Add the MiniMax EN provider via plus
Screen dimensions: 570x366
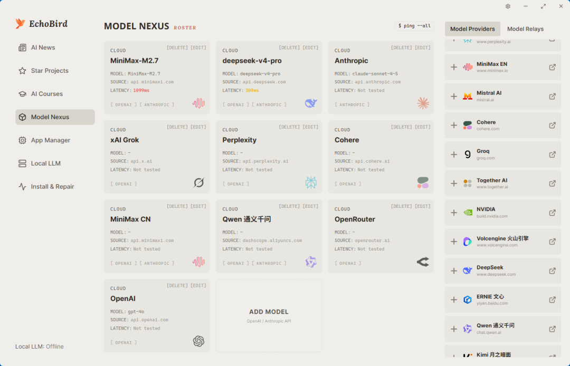tap(454, 67)
